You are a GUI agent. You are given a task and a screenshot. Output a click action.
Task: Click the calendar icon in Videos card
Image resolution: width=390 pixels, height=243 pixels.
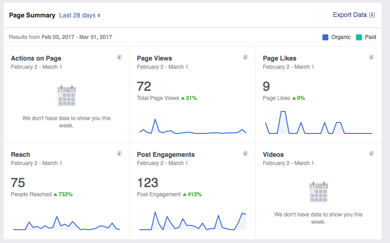click(x=319, y=192)
